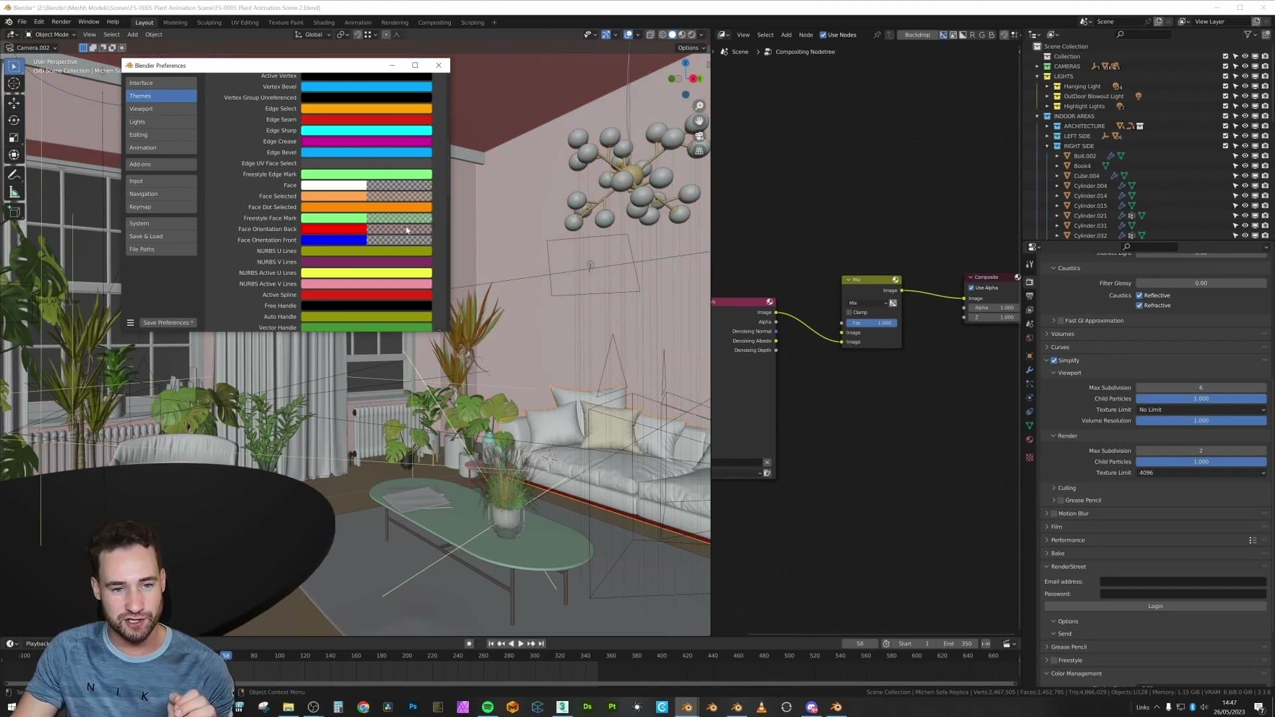The height and width of the screenshot is (717, 1275).
Task: Click the Save Preferences button
Action: pyautogui.click(x=168, y=323)
